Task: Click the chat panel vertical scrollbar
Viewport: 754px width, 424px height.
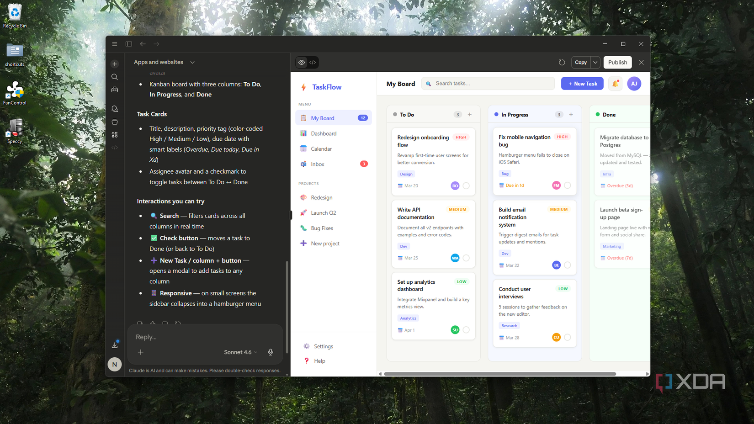Action: [287, 307]
